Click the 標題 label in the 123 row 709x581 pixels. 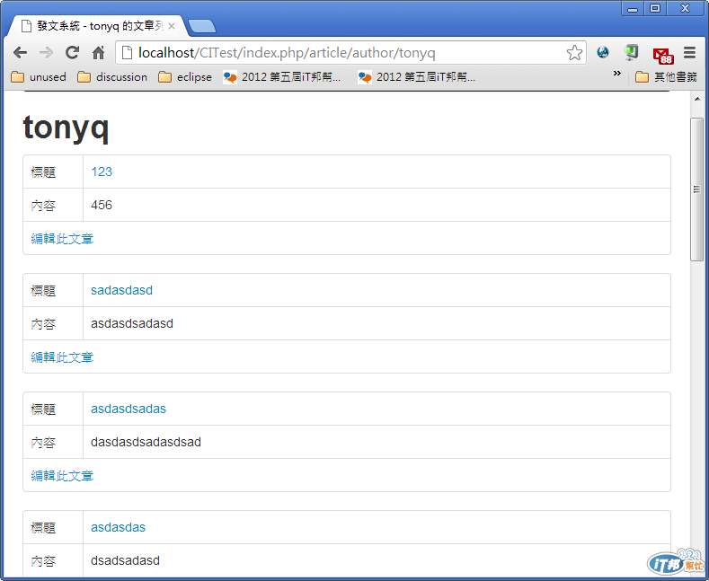point(43,172)
